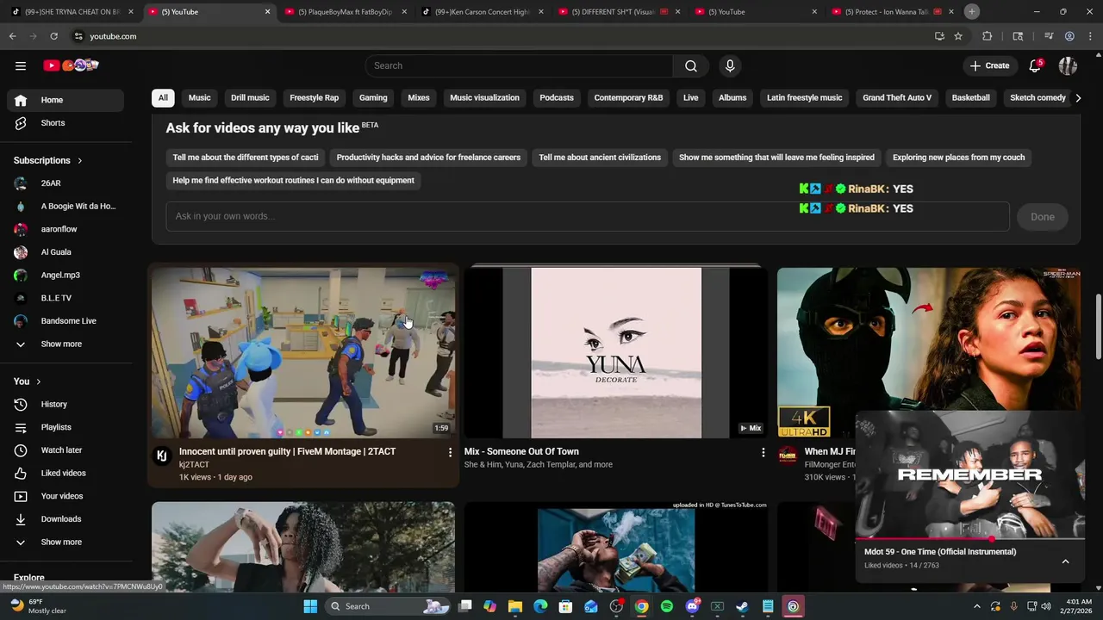The width and height of the screenshot is (1103, 620).
Task: Open Watch later in sidebar
Action: click(65, 449)
